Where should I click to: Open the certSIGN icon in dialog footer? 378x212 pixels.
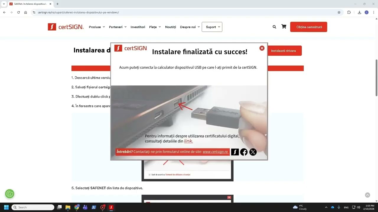point(235,152)
